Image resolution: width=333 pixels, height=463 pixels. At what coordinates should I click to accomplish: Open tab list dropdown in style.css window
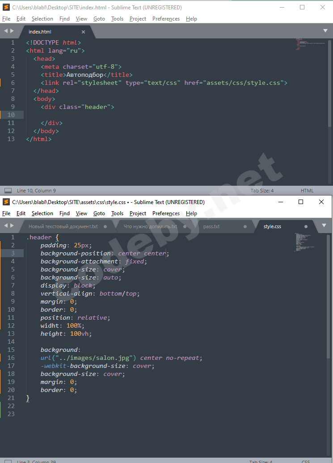tap(324, 225)
